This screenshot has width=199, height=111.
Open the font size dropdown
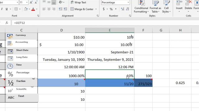point(27,2)
